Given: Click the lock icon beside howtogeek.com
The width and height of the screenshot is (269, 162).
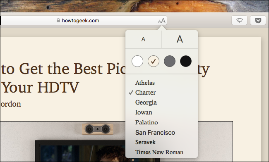Looking at the screenshot, I should 58,21.
